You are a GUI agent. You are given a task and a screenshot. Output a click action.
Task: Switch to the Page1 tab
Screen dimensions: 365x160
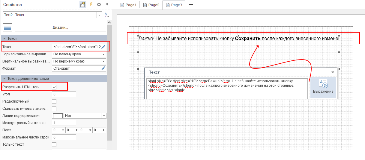click(128, 5)
